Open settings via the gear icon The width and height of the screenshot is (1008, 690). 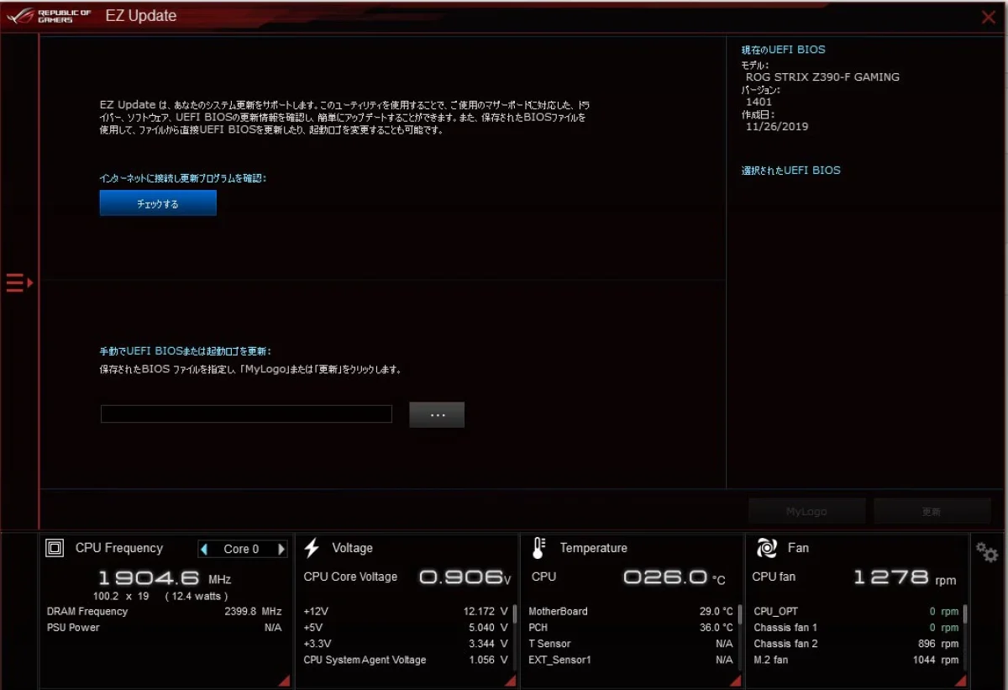point(986,553)
